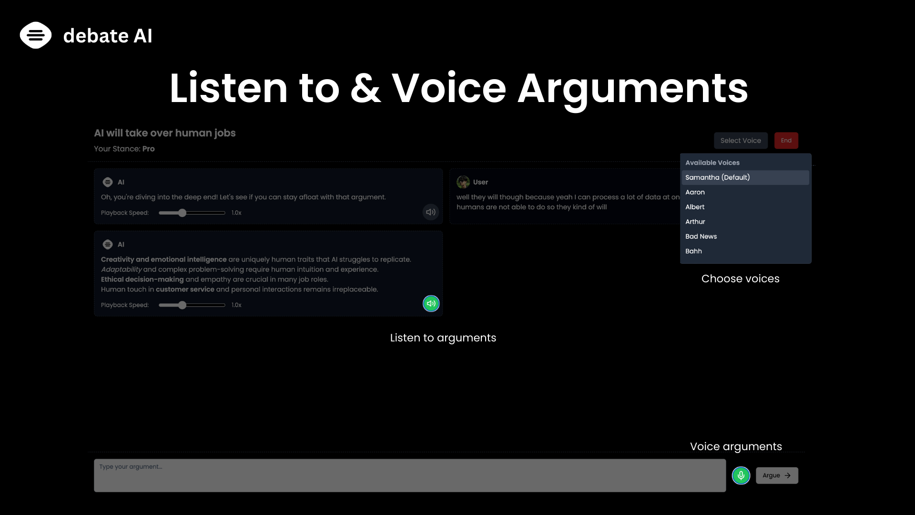
Task: Click the AI avatar on first message
Action: click(108, 182)
